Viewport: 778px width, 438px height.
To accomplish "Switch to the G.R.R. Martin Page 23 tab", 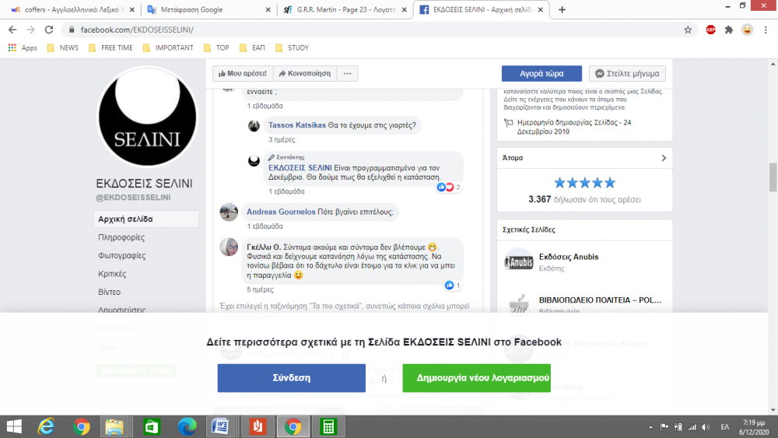I will pyautogui.click(x=344, y=9).
